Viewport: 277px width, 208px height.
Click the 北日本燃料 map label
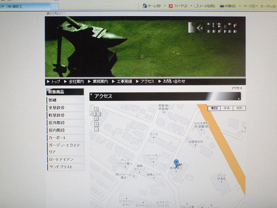(201, 125)
